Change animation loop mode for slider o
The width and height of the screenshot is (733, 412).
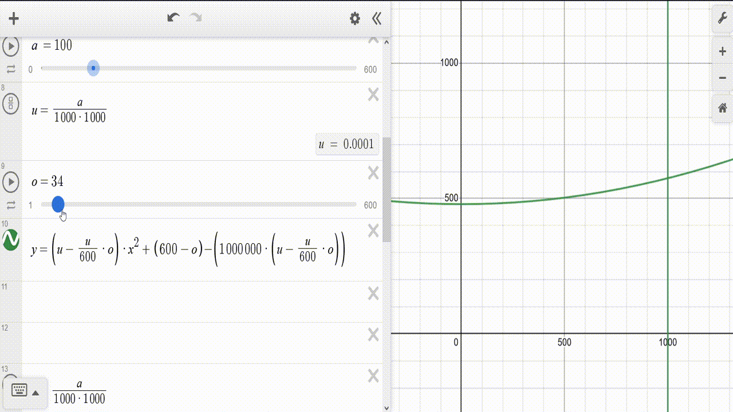[x=11, y=205]
